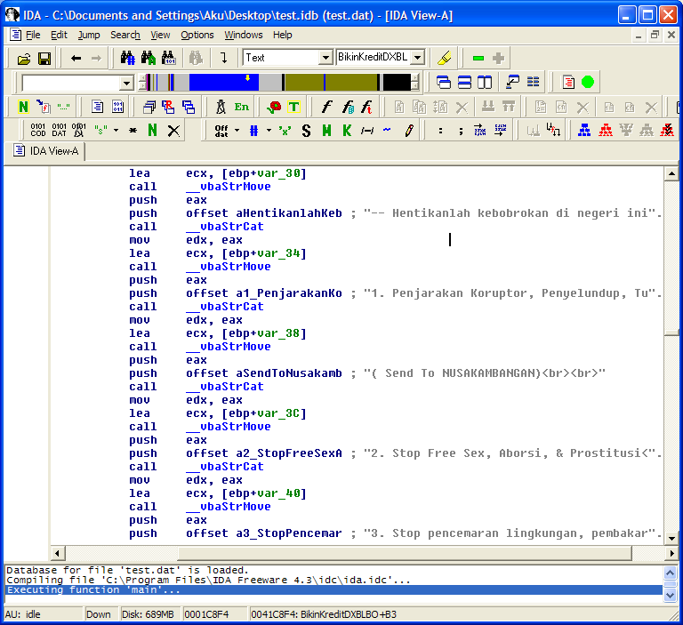Click the first red hierarchy chart icon

[x=605, y=130]
